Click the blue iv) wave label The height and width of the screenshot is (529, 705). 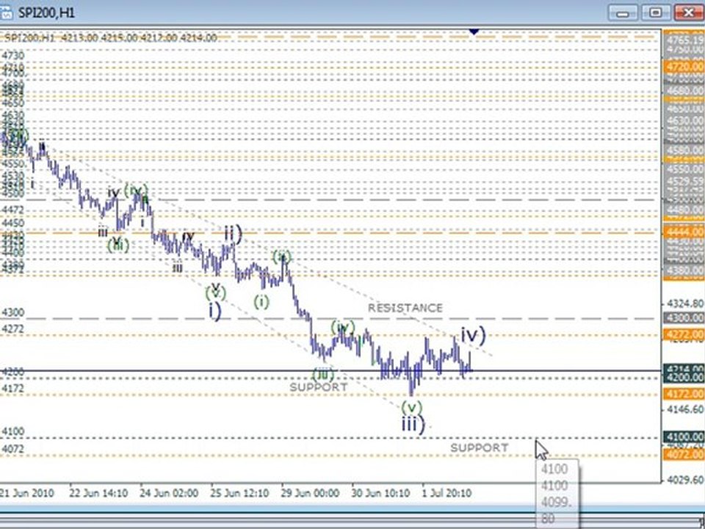point(473,335)
